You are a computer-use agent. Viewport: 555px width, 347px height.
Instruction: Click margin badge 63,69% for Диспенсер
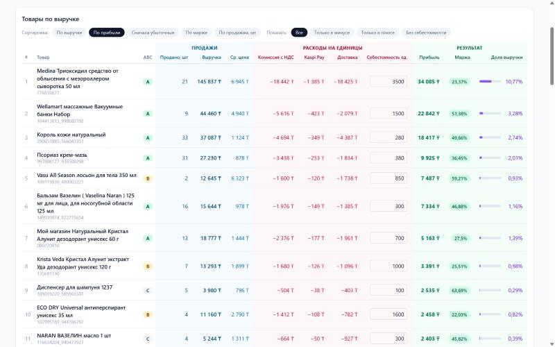(x=459, y=290)
